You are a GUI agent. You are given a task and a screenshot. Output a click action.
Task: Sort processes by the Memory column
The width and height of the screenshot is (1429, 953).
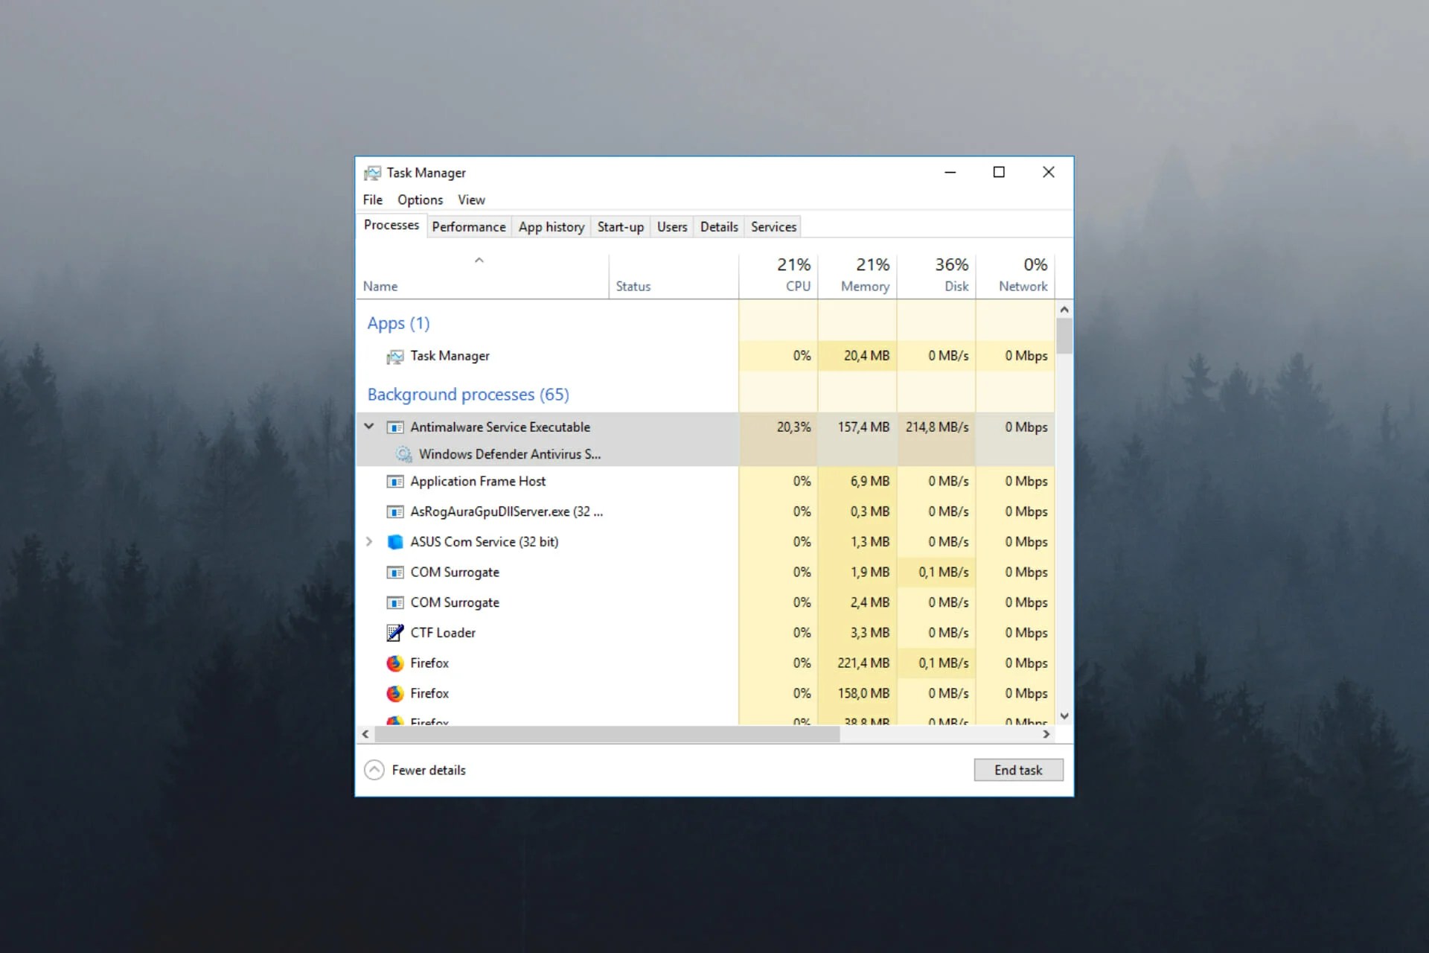pos(863,275)
